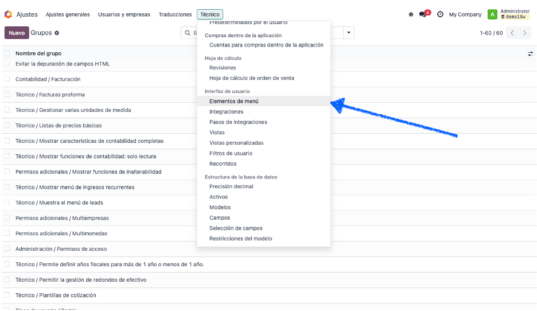This screenshot has width=537, height=311.
Task: Open Técnico / Mostrar funciones de contabilidad: solo lectura
Action: [x=85, y=156]
